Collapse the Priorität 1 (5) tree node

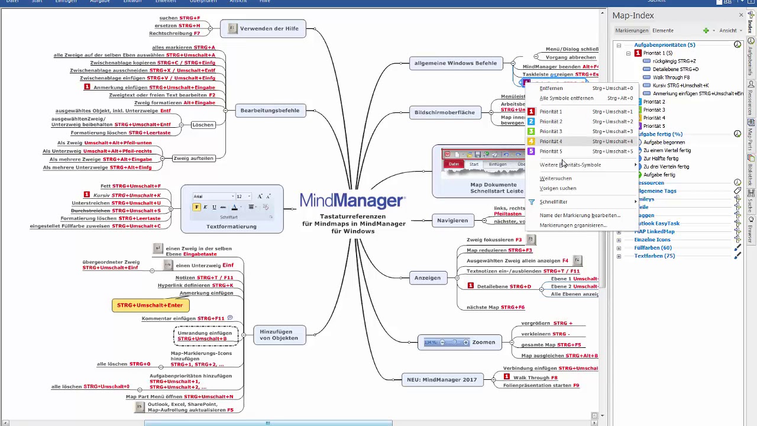628,53
